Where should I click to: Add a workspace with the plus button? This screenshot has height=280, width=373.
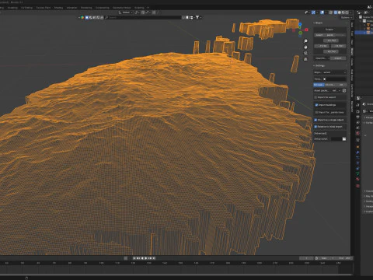(148, 8)
